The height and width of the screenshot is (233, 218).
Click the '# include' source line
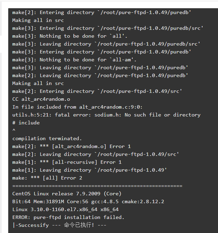(26, 123)
